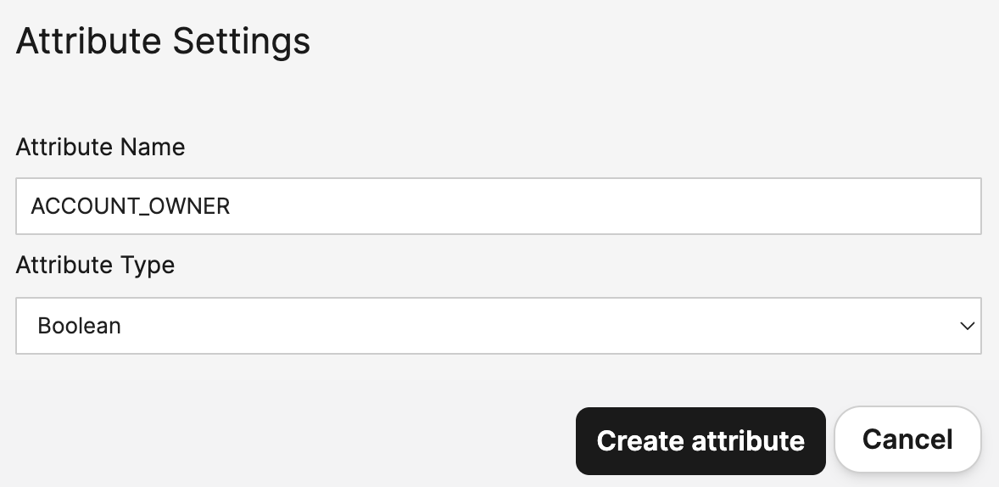Click the Attribute Name label
Viewport: 999px width, 487px height.
click(100, 147)
